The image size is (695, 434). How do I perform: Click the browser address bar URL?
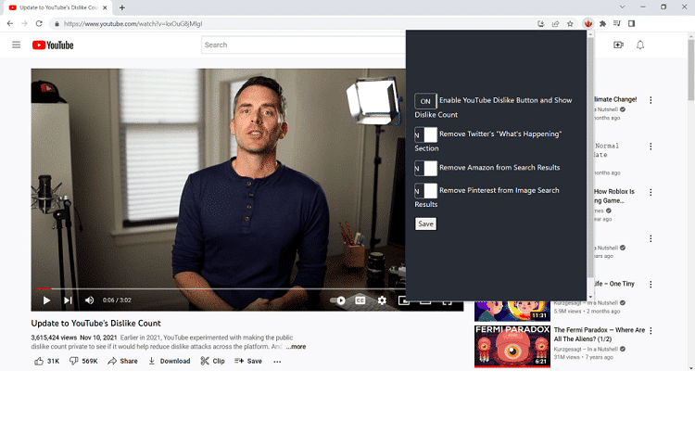(133, 24)
